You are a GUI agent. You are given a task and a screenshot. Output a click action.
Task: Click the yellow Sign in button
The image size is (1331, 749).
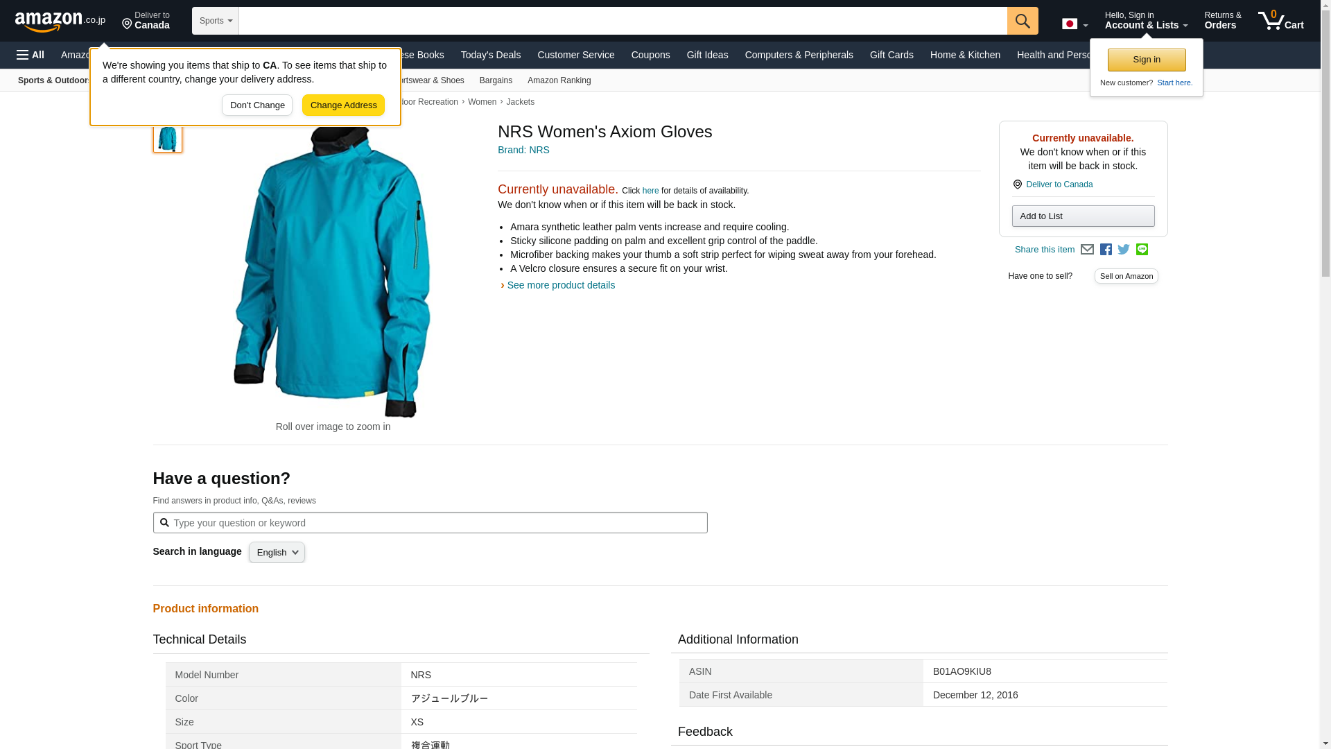(x=1146, y=60)
